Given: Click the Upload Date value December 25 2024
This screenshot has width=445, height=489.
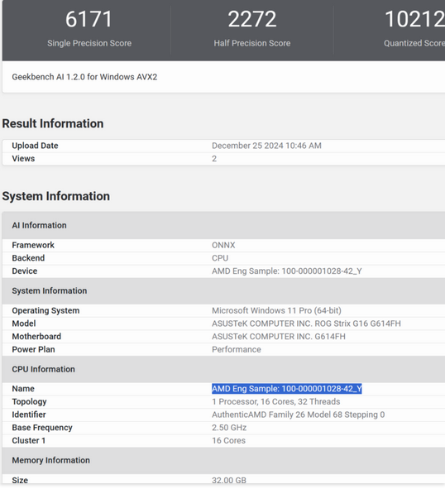Looking at the screenshot, I should coord(266,146).
